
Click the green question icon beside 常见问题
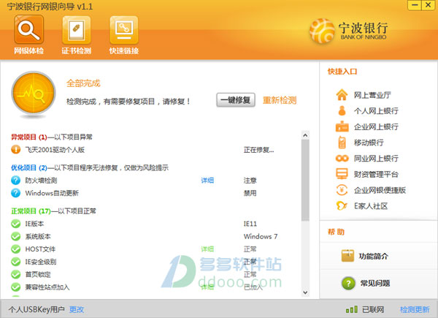click(x=348, y=284)
